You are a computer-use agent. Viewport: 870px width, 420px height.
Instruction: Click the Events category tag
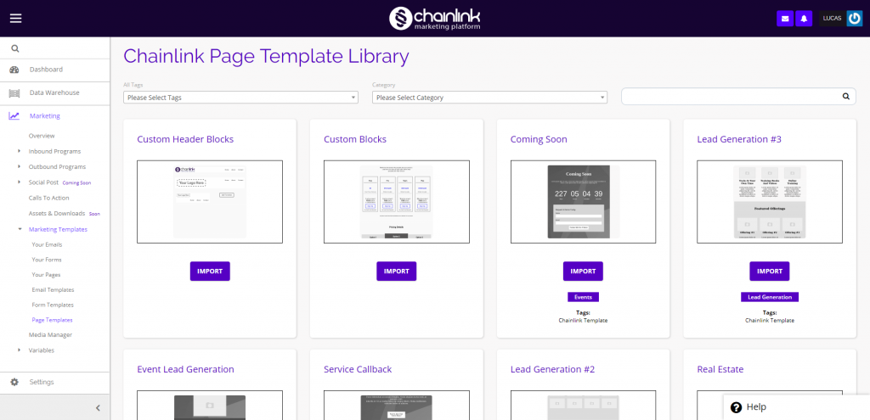click(x=583, y=297)
